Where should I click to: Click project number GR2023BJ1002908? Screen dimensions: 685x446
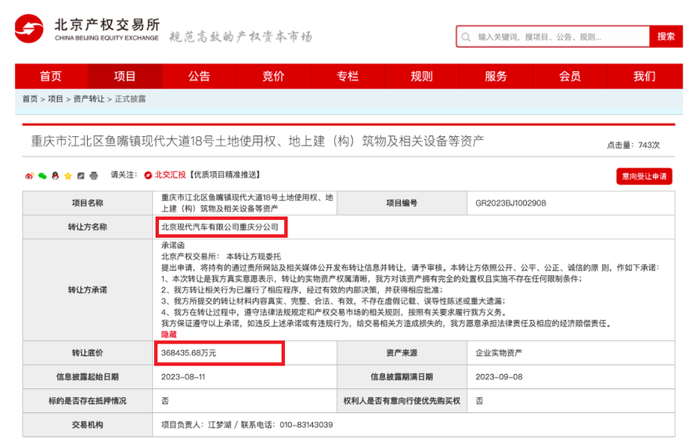[x=510, y=203]
